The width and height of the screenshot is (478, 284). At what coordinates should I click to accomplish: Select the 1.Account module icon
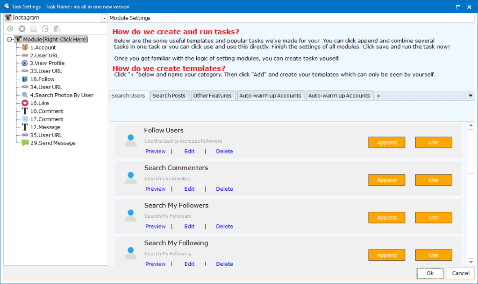point(25,47)
